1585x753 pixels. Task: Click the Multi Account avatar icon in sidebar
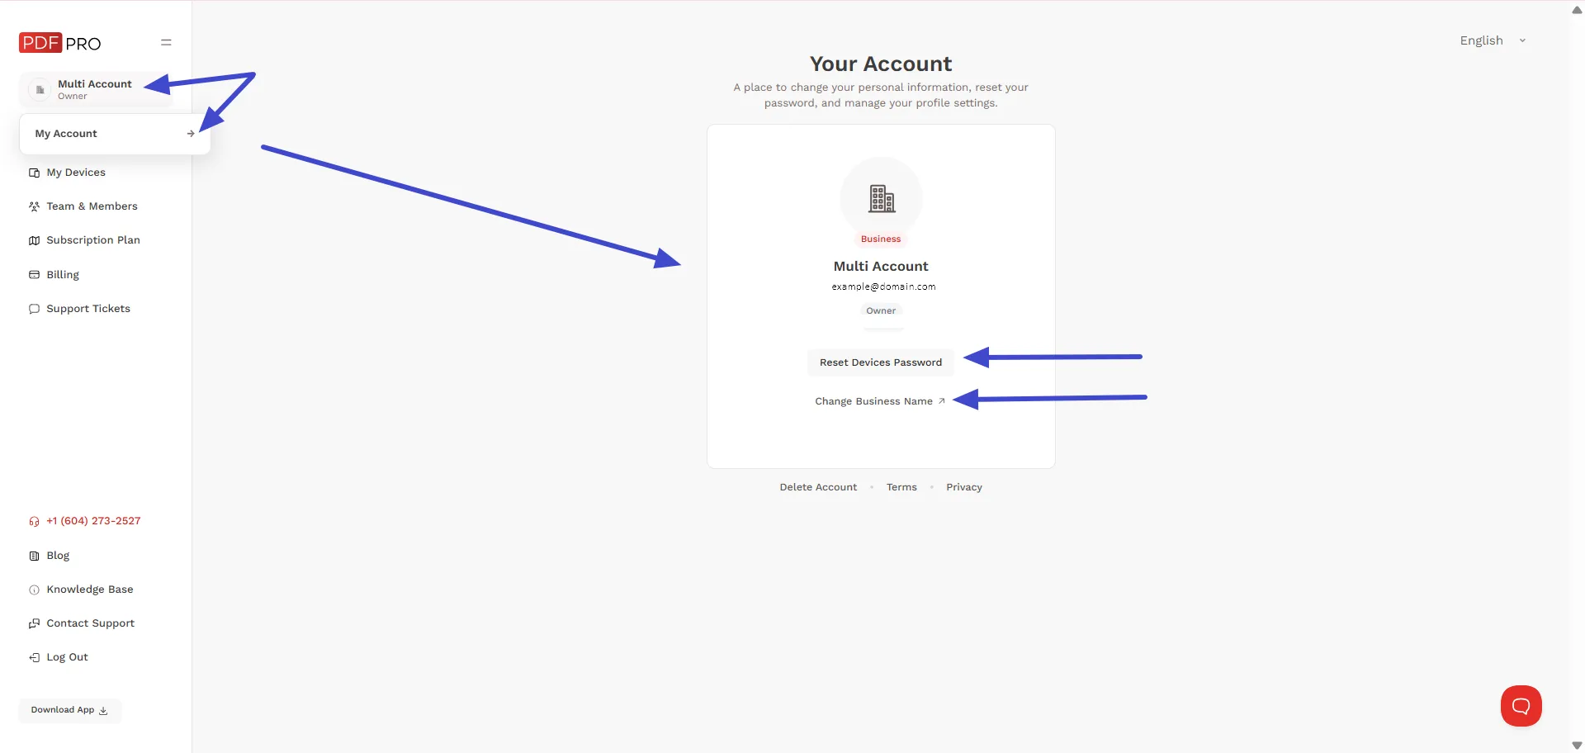coord(40,89)
